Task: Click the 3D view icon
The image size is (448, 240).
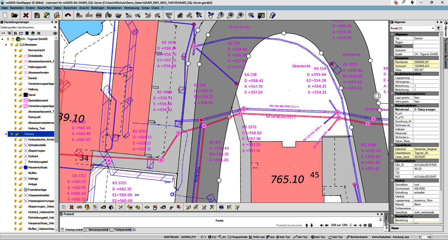Action: (251, 15)
